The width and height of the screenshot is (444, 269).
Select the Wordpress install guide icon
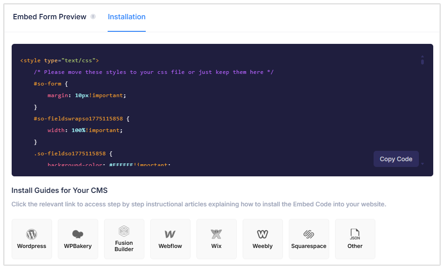coord(31,234)
